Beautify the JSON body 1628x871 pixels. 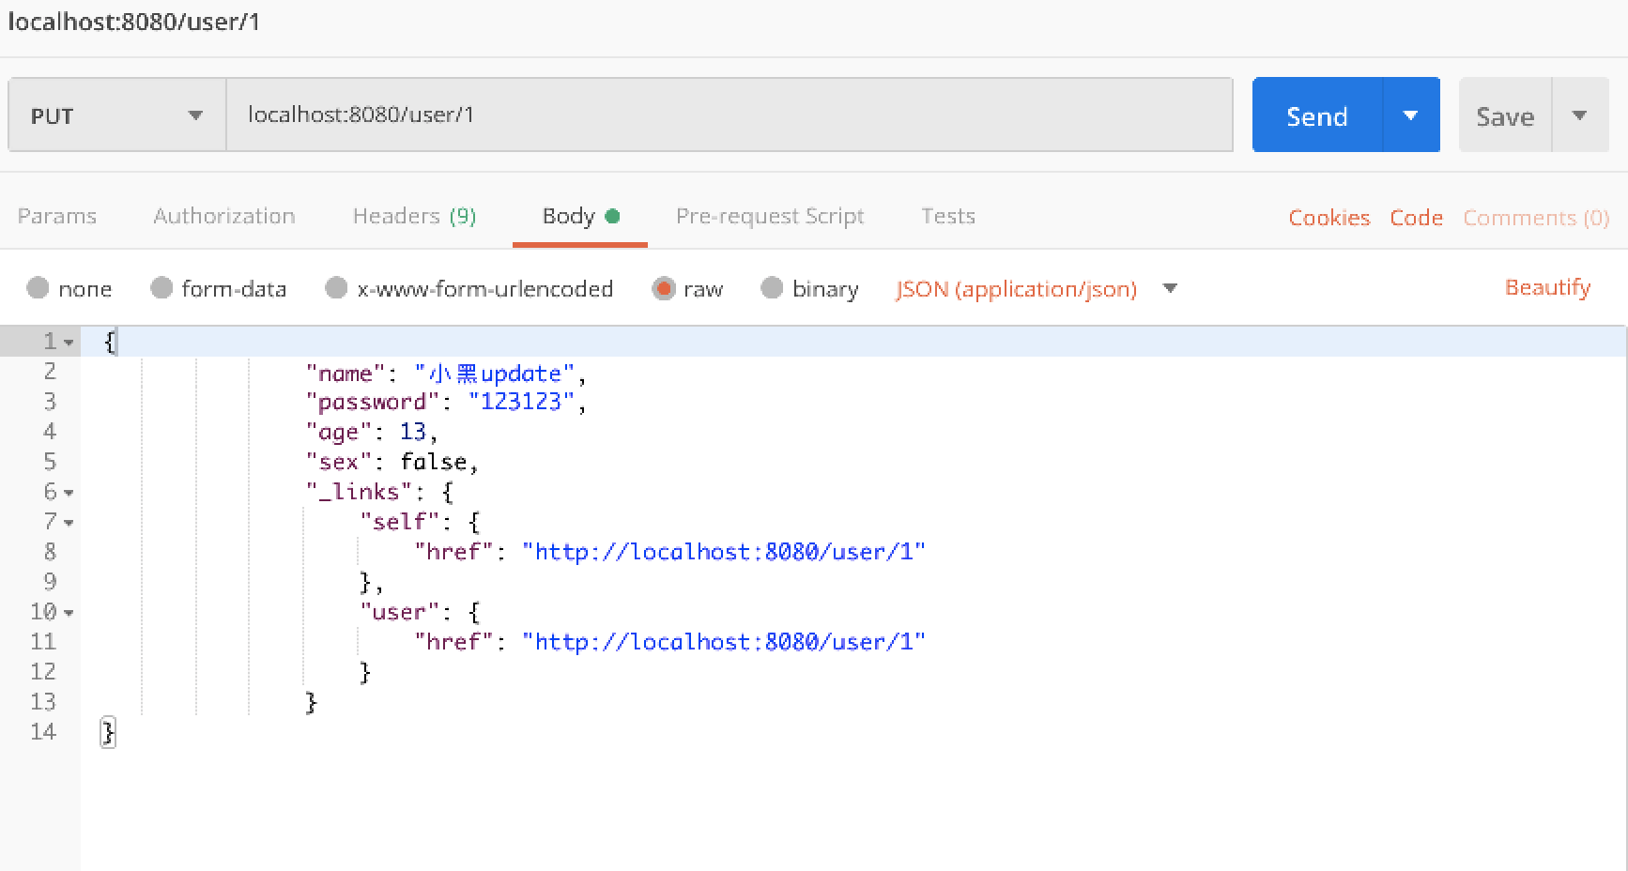pos(1547,287)
